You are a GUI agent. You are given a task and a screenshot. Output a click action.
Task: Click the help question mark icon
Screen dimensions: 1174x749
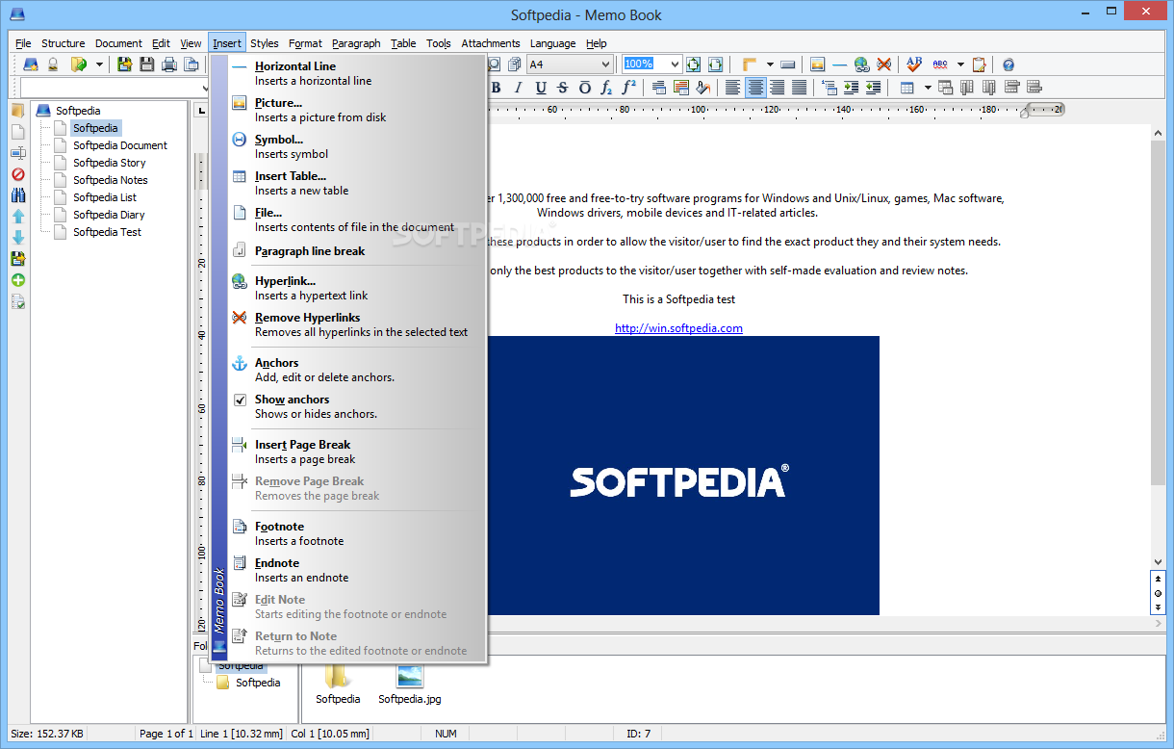pyautogui.click(x=1008, y=65)
